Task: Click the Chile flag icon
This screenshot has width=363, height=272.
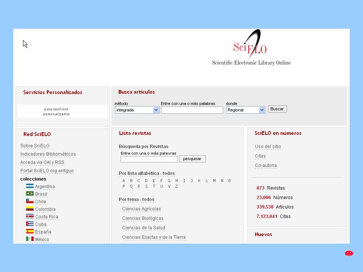Action: pos(29,201)
